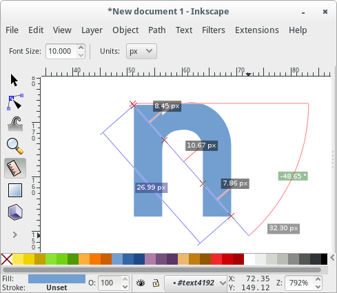The width and height of the screenshot is (337, 293).
Task: Select the 3D Box tool
Action: [x=15, y=212]
